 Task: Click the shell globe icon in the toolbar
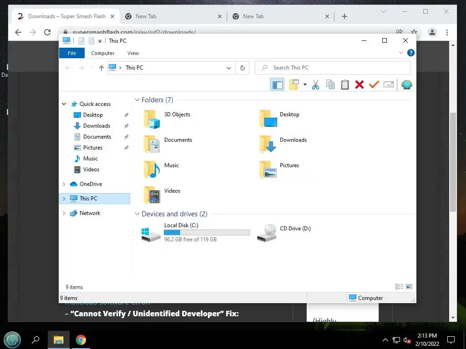pyautogui.click(x=406, y=85)
